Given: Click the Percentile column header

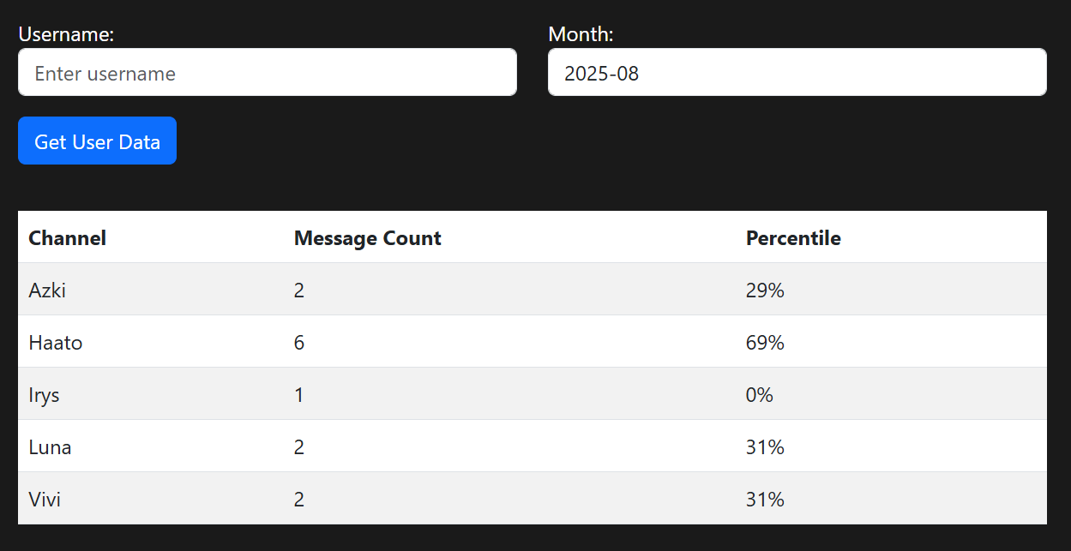Looking at the screenshot, I should (793, 238).
